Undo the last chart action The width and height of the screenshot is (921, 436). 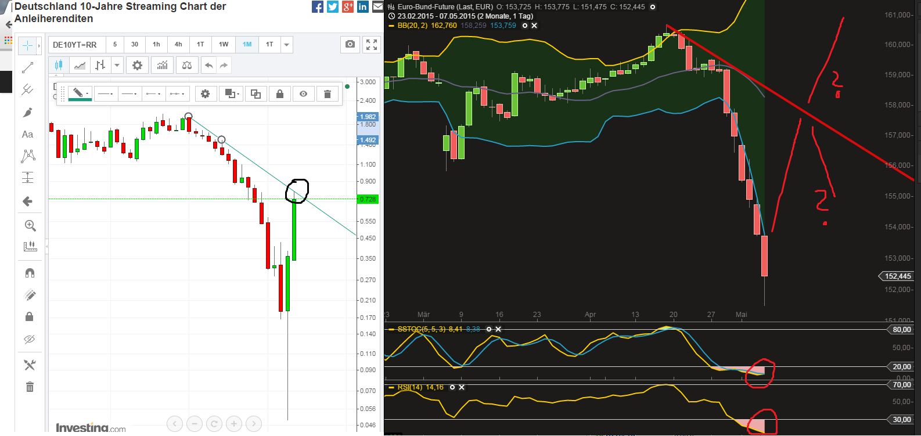[209, 65]
